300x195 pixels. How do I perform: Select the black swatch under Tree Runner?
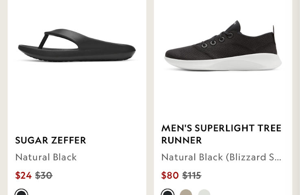[167, 193]
